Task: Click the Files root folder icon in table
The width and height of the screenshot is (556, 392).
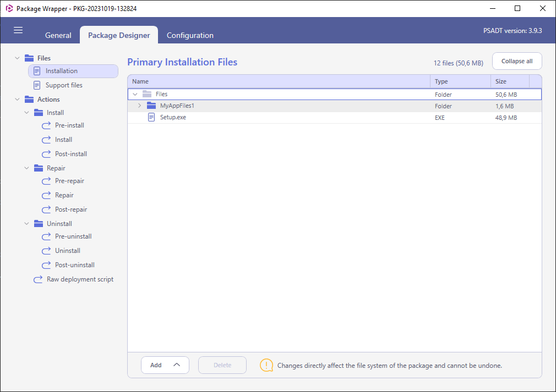Action: click(147, 94)
